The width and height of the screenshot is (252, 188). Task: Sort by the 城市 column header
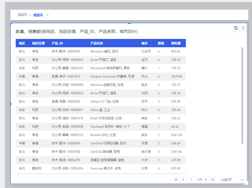point(145,43)
